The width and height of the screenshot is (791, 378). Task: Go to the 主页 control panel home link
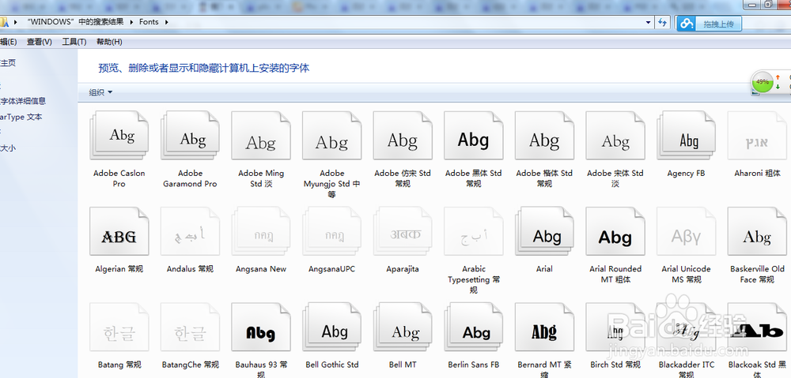pyautogui.click(x=8, y=63)
